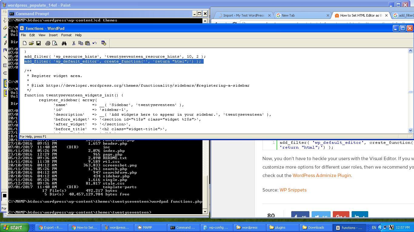Click New document icon in WordPad toolbar
This screenshot has width=414, height=232.
pyautogui.click(x=25, y=43)
